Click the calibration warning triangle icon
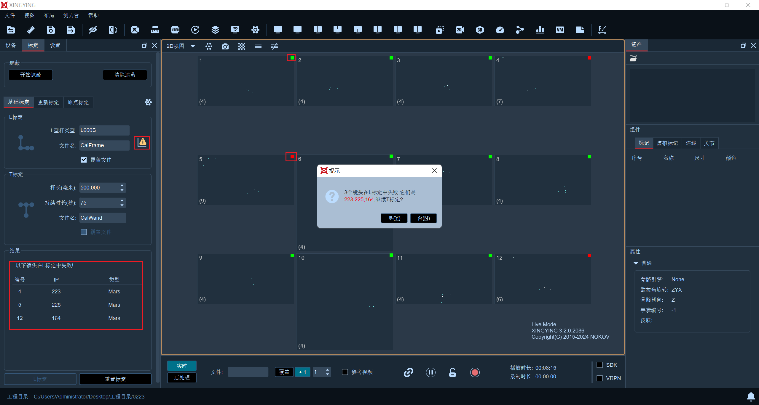 coord(142,142)
